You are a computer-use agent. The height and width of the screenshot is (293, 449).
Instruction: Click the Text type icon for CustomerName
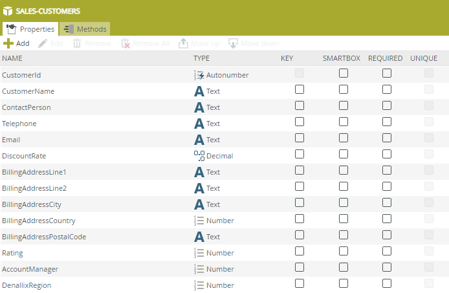pos(199,91)
